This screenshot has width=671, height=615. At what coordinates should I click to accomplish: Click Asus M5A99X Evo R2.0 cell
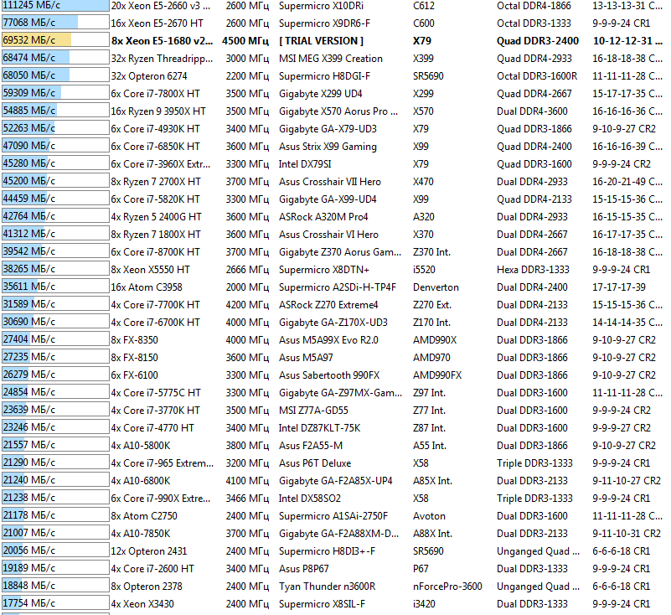(x=328, y=339)
